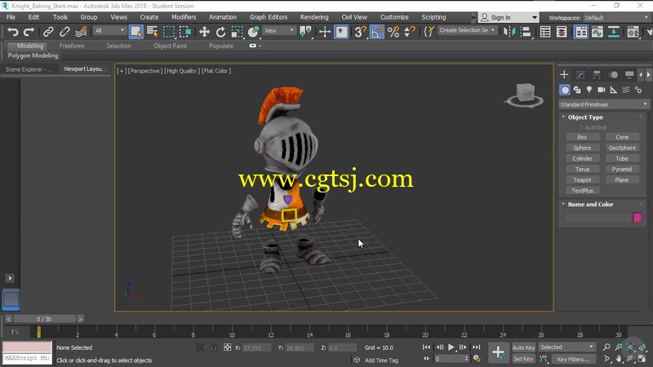Open the Scripting menu

click(433, 17)
